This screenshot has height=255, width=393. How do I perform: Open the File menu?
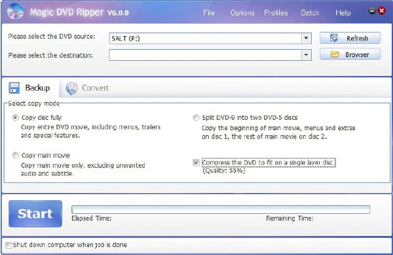[209, 13]
